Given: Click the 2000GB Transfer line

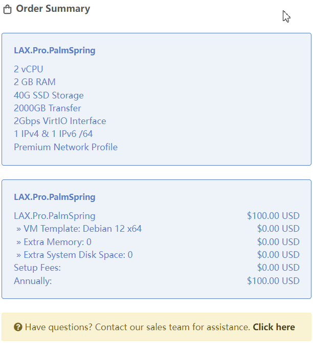Looking at the screenshot, I should coord(47,108).
